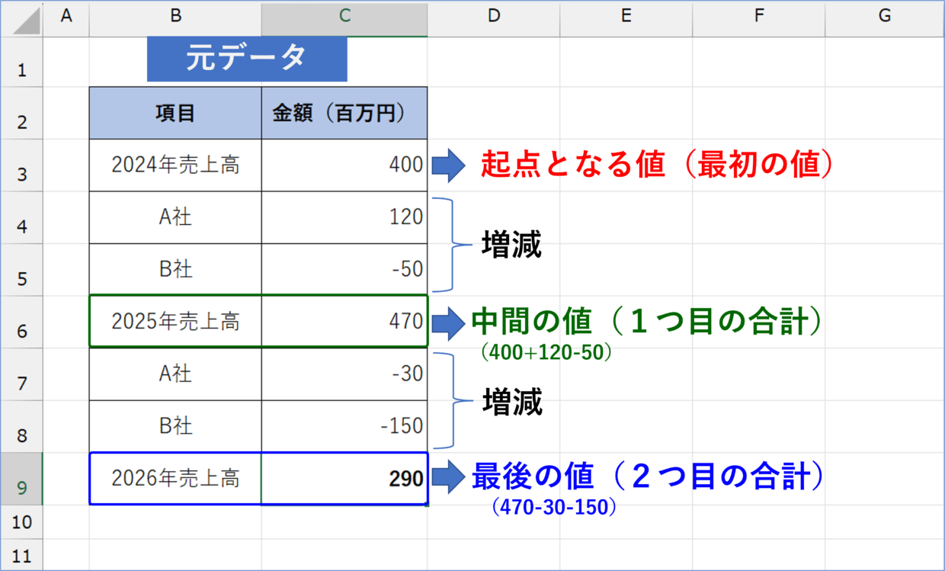Select the bold 290 cell
Image resolution: width=945 pixels, height=571 pixels.
tap(344, 479)
